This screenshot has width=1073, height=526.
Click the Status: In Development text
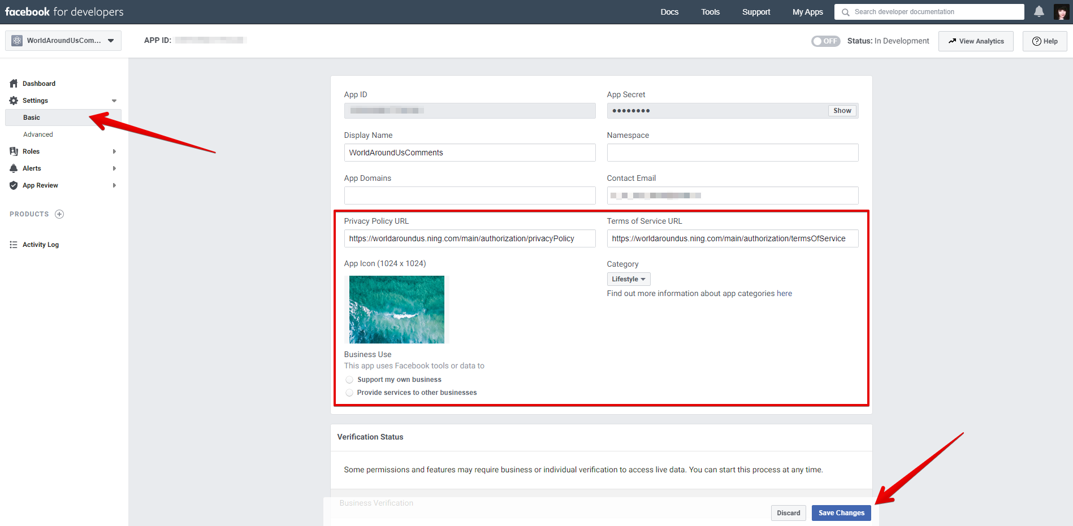click(888, 41)
